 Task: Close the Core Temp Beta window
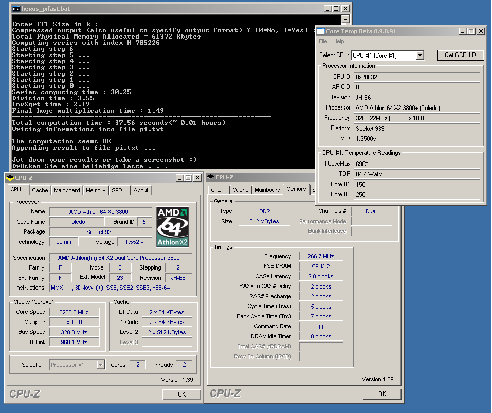click(481, 31)
